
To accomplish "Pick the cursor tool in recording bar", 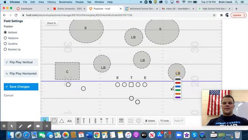I will (x=12, y=126).
